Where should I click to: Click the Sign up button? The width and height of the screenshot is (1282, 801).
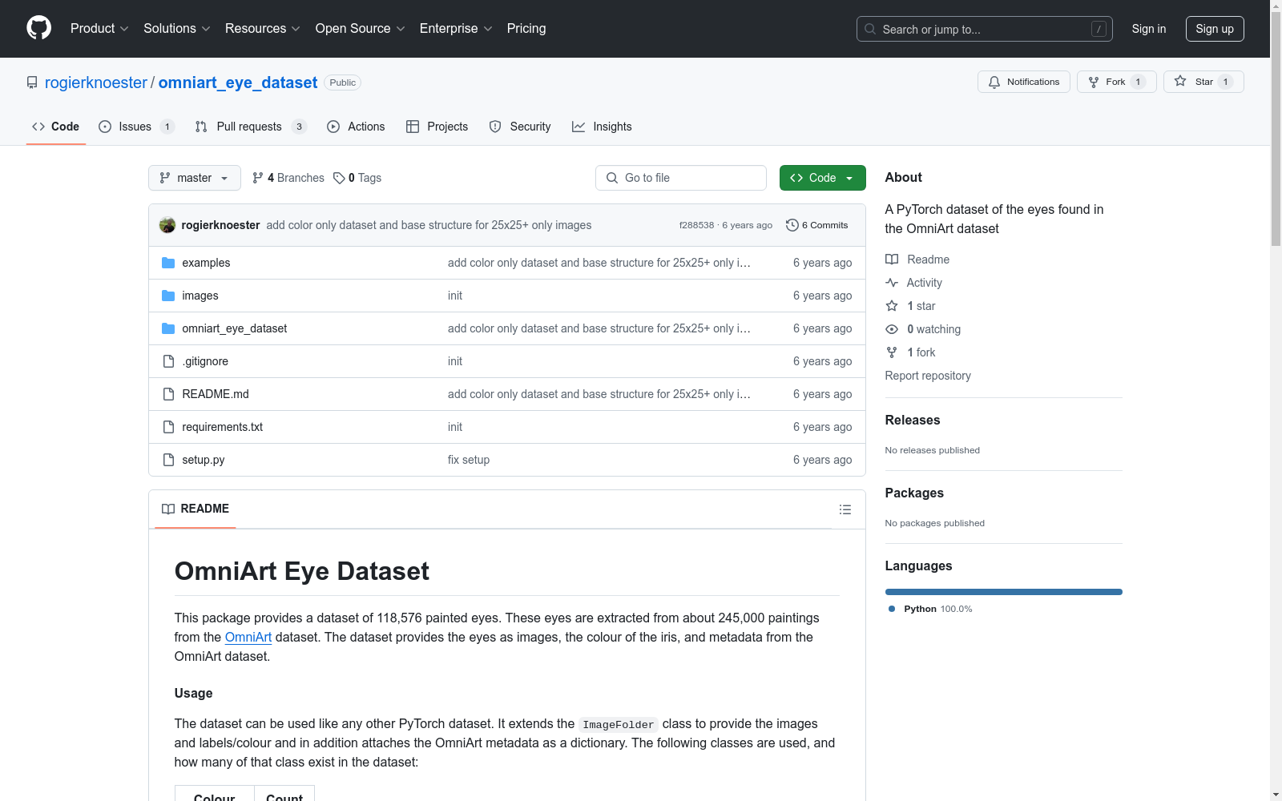1215,29
